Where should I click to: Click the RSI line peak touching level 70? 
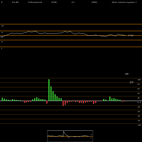[x=35, y=31]
